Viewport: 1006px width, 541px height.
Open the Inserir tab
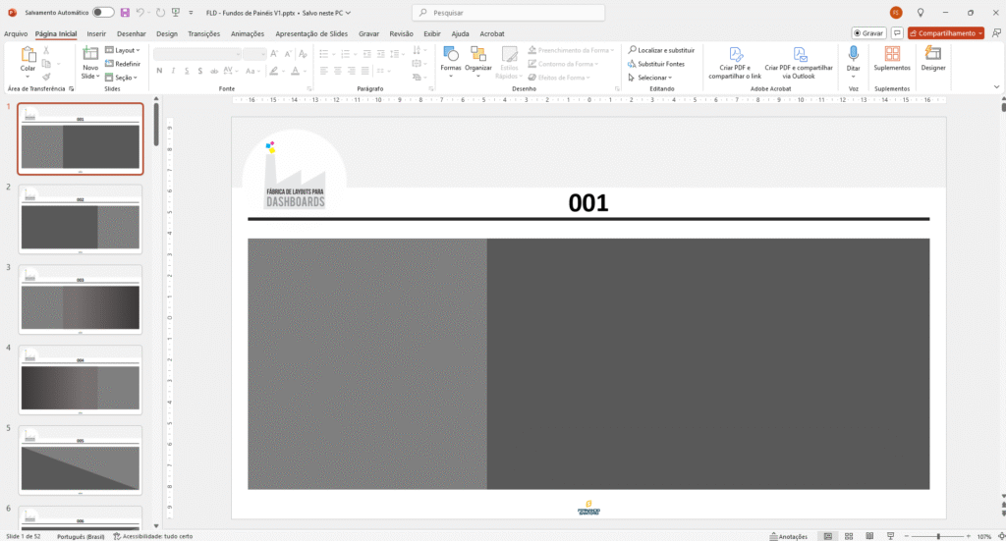[x=96, y=33]
